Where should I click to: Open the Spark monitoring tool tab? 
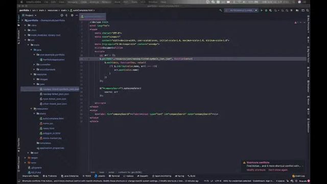[x=162, y=176]
